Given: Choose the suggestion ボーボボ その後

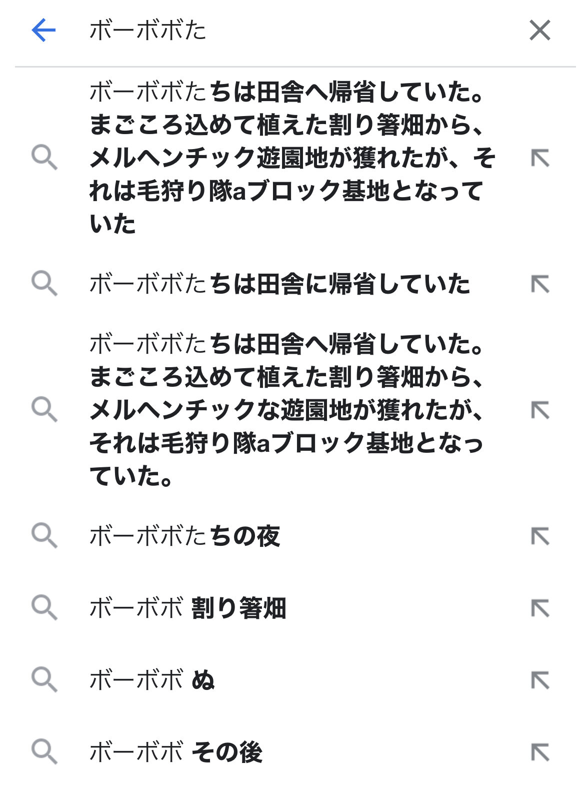Looking at the screenshot, I should coord(176,752).
